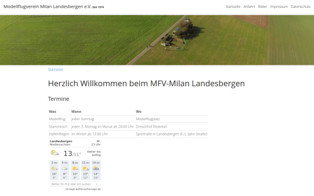
Task: Click the '2 Uhr' forecast column label
Action: (x=54, y=163)
